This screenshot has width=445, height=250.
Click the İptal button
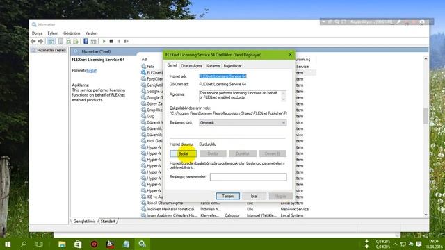[254, 196]
